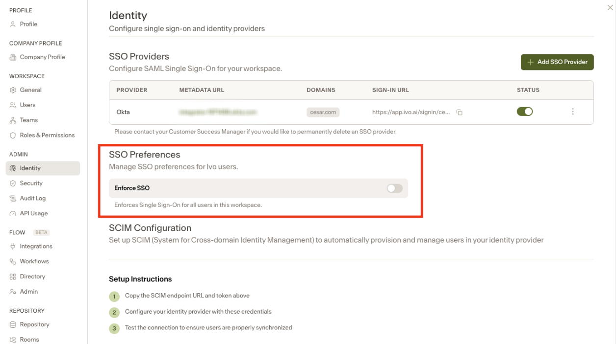Click the SCIM Configuration heading
Viewport: 616px width, 344px height.
pos(150,228)
